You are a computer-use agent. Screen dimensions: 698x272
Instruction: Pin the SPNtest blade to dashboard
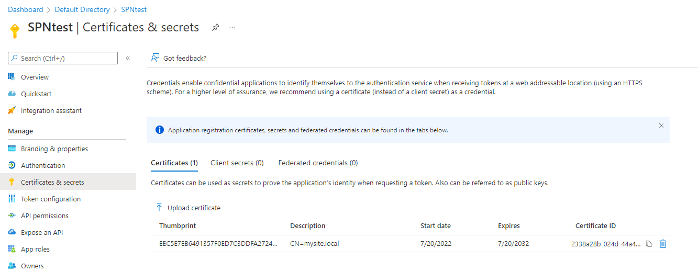[215, 28]
